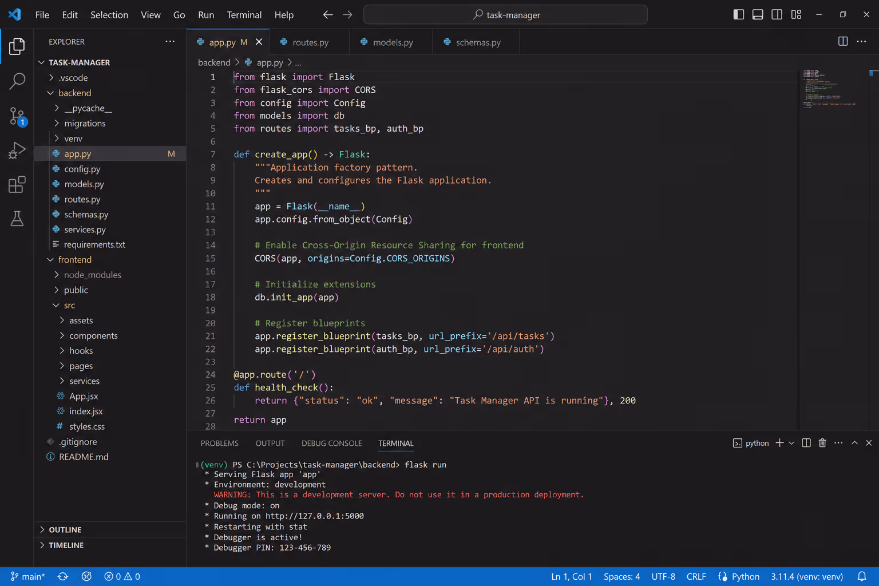Open App.jsx in the explorer
Image resolution: width=879 pixels, height=586 pixels.
coord(110,396)
